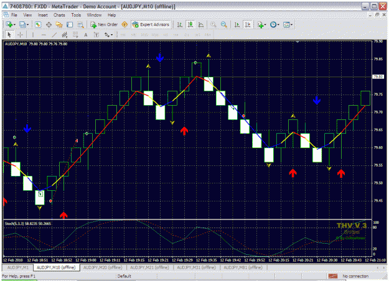The width and height of the screenshot is (389, 281).
Task: Open the Tools menu
Action: pyautogui.click(x=76, y=15)
